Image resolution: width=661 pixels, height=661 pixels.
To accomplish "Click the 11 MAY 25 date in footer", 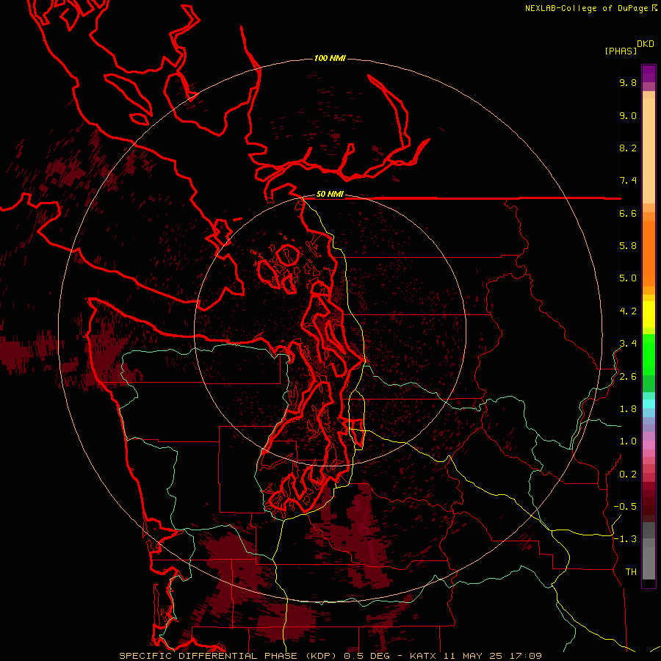I will (474, 656).
